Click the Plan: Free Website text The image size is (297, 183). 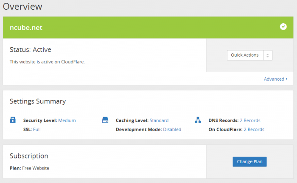[29, 168]
